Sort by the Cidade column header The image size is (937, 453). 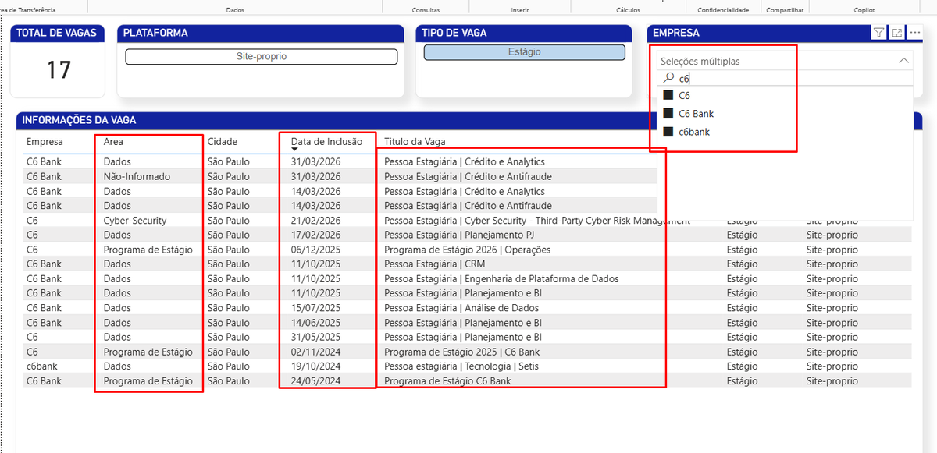223,142
